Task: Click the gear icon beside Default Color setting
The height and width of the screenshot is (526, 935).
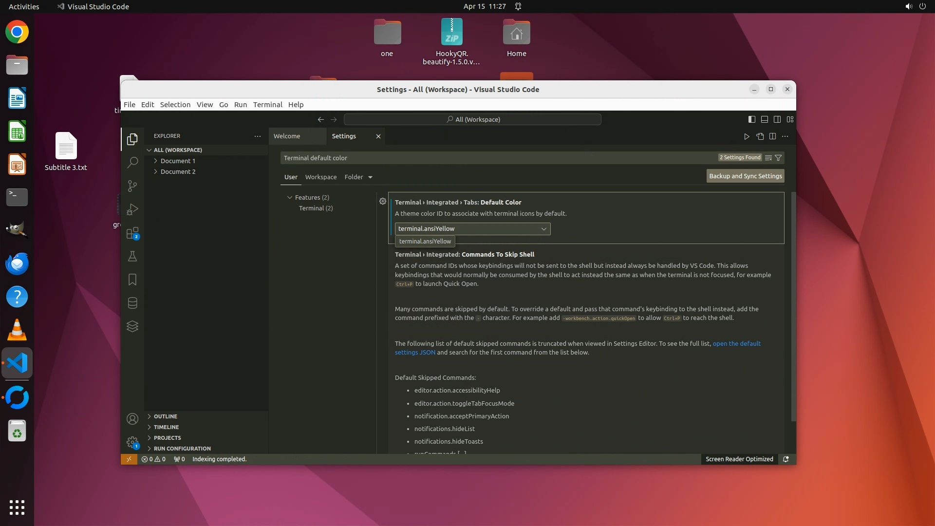Action: (x=383, y=202)
